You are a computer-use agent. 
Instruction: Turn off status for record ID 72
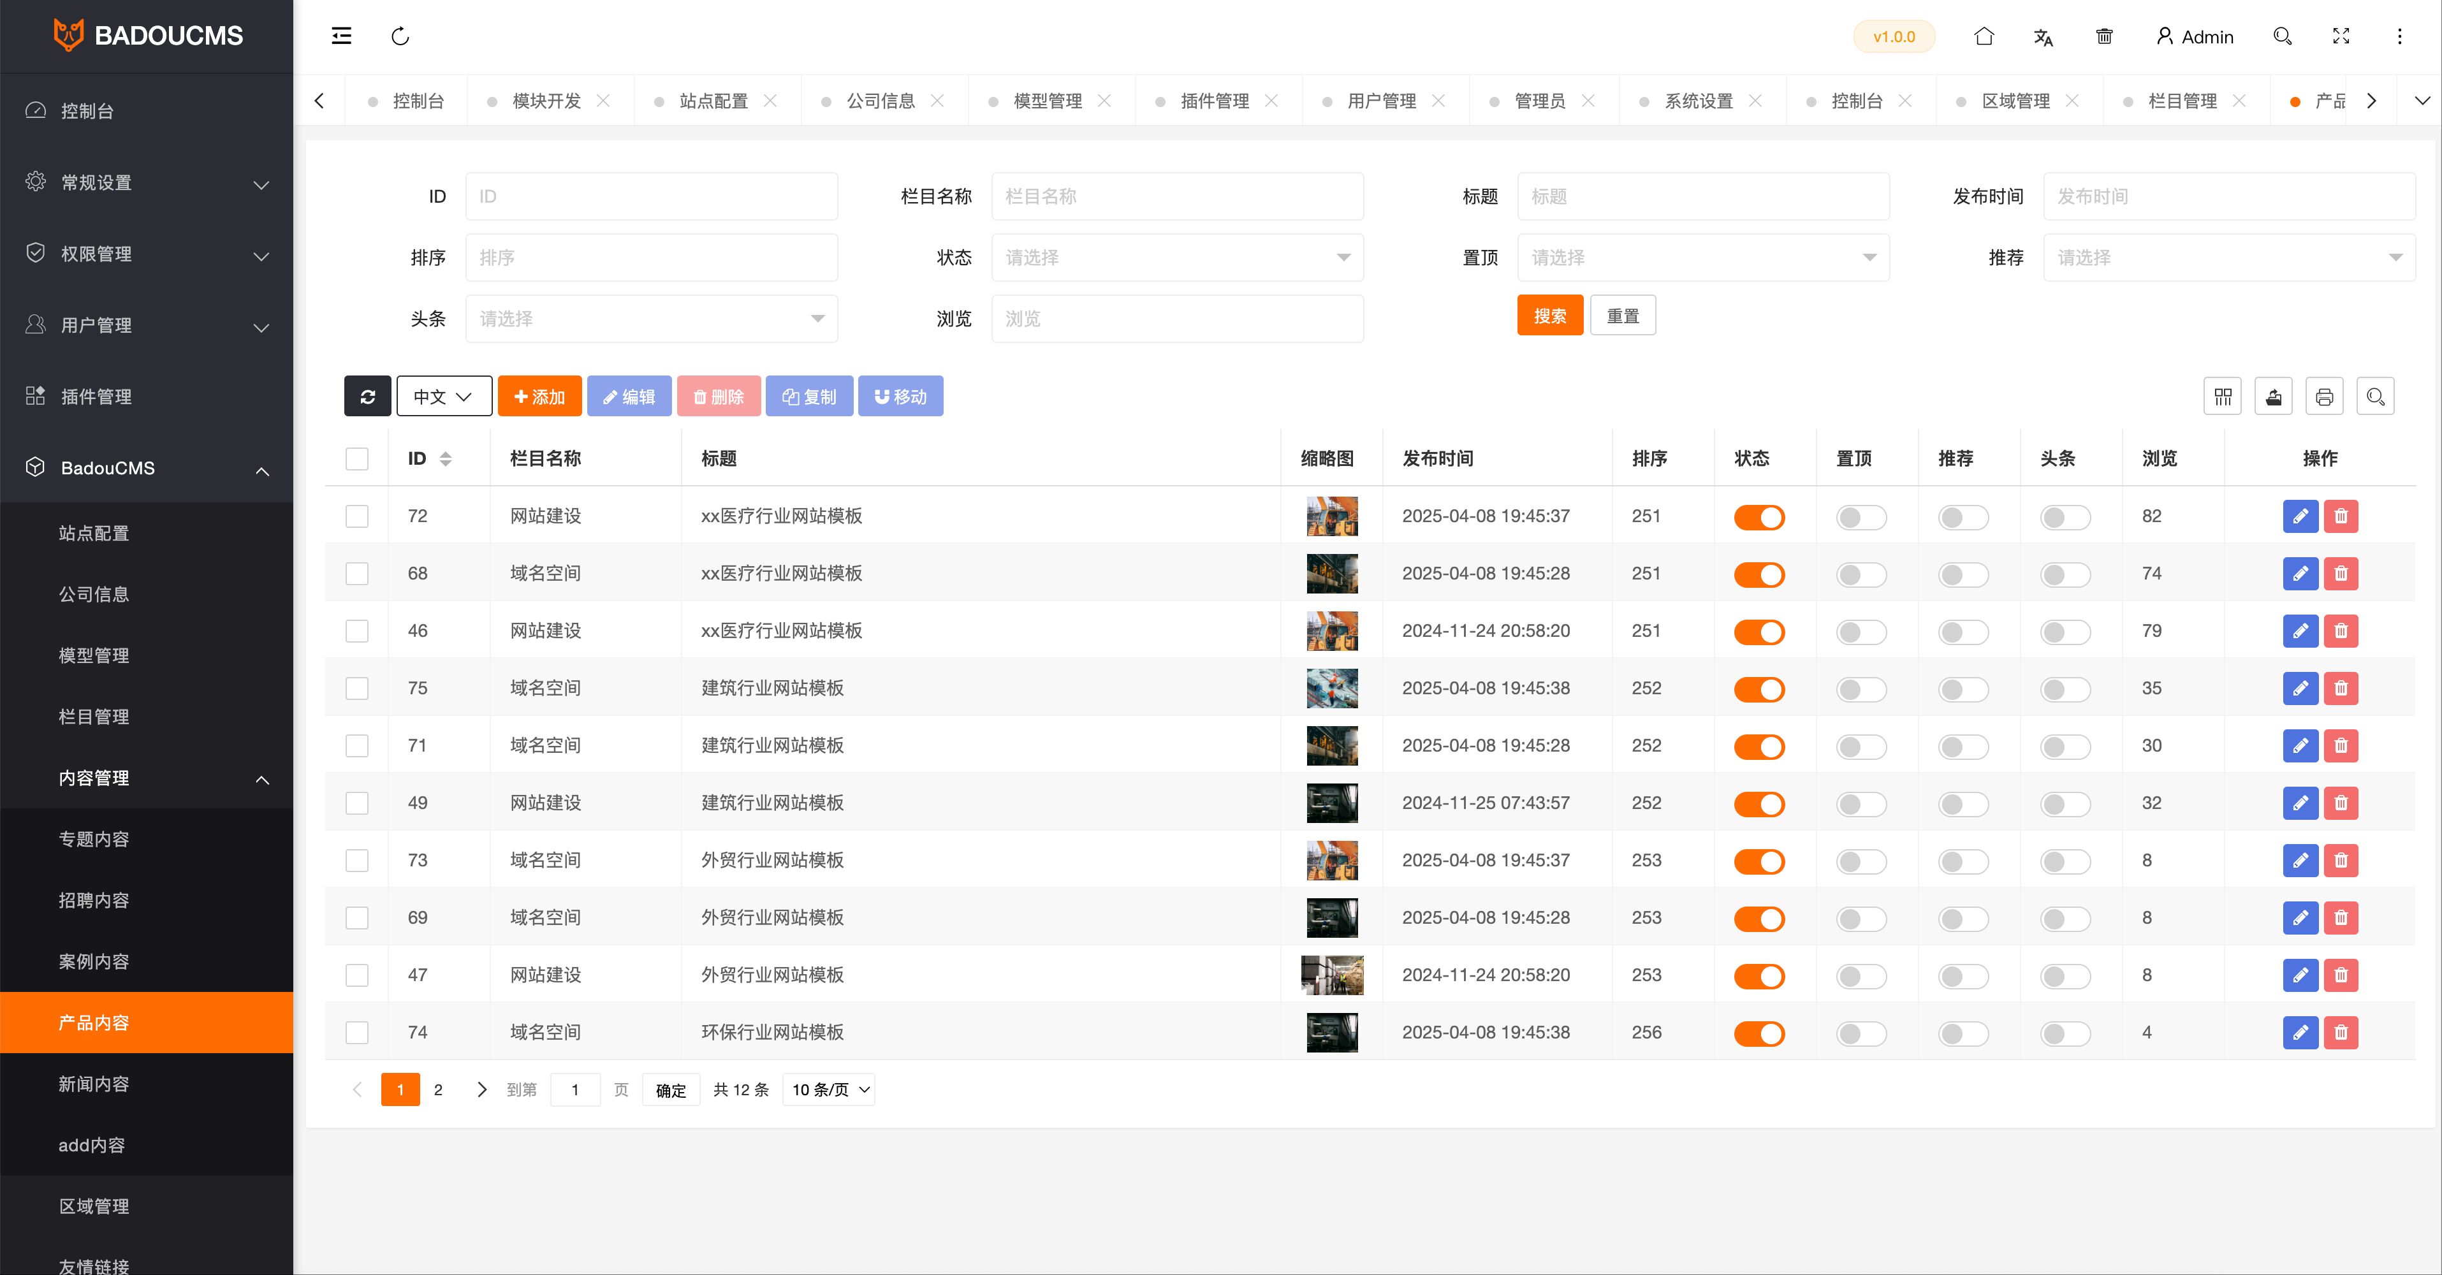1760,518
